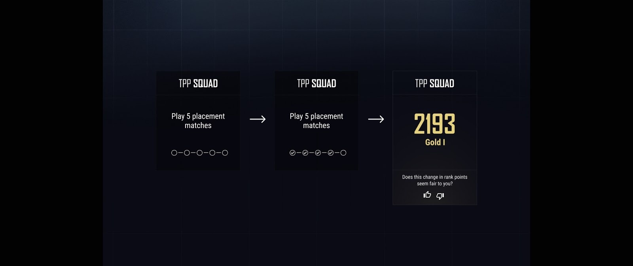Image resolution: width=633 pixels, height=266 pixels.
Task: Click the 2193 rank points number
Action: [x=435, y=124]
